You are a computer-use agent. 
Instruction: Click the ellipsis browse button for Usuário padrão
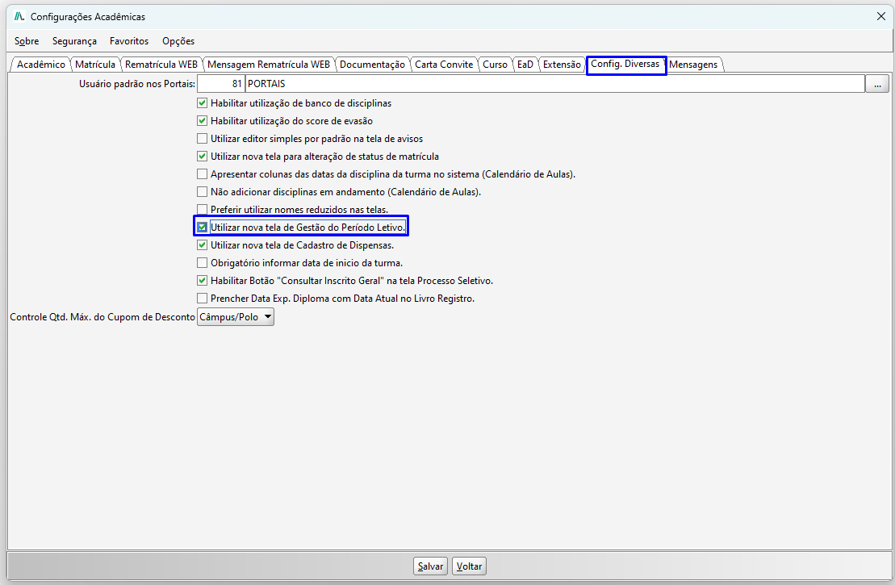(877, 83)
